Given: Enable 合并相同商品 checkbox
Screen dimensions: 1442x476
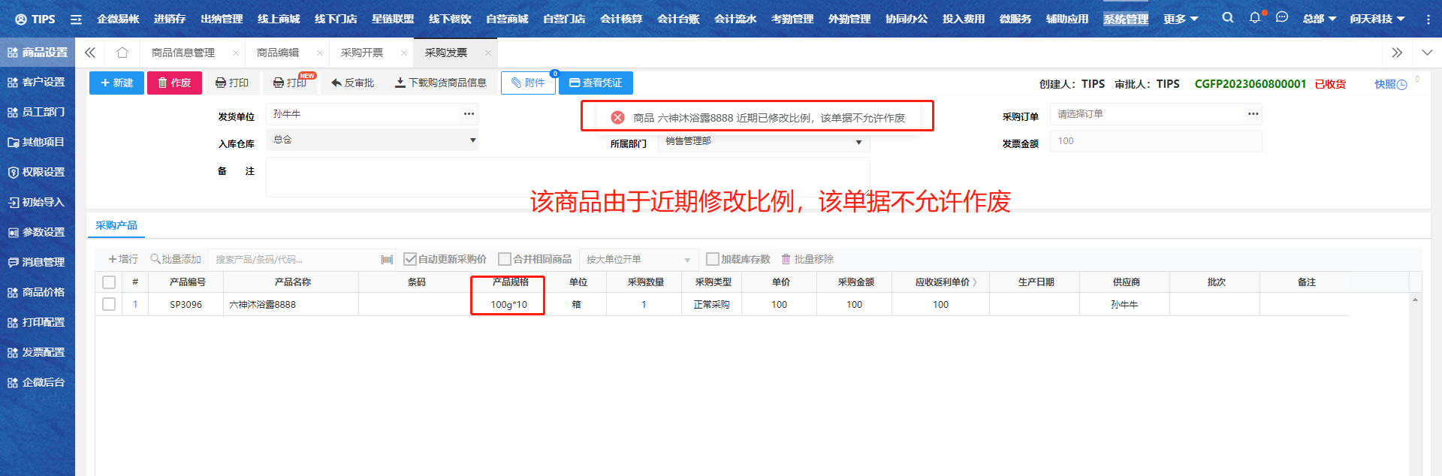Looking at the screenshot, I should [505, 259].
